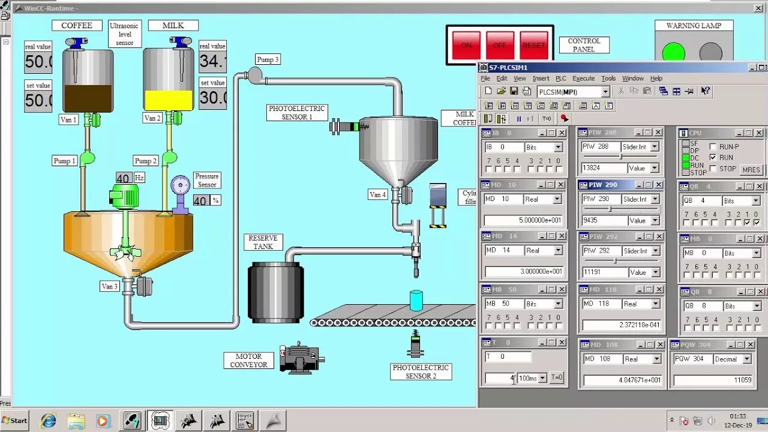Click the volume speaker icon in system tray
The image size is (768, 432).
click(712, 421)
